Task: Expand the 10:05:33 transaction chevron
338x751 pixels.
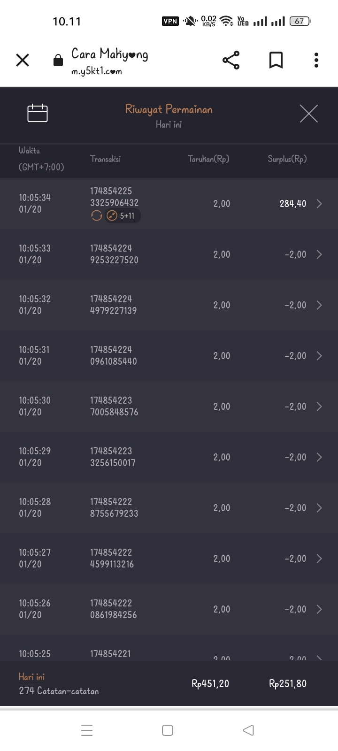Action: pyautogui.click(x=319, y=254)
